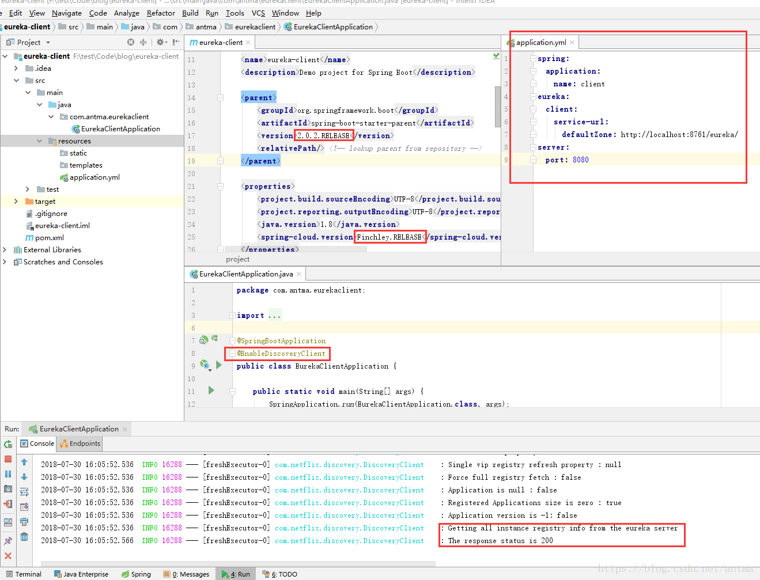Click the run gutter icon beside the main method
760x580 pixels.
tap(211, 391)
